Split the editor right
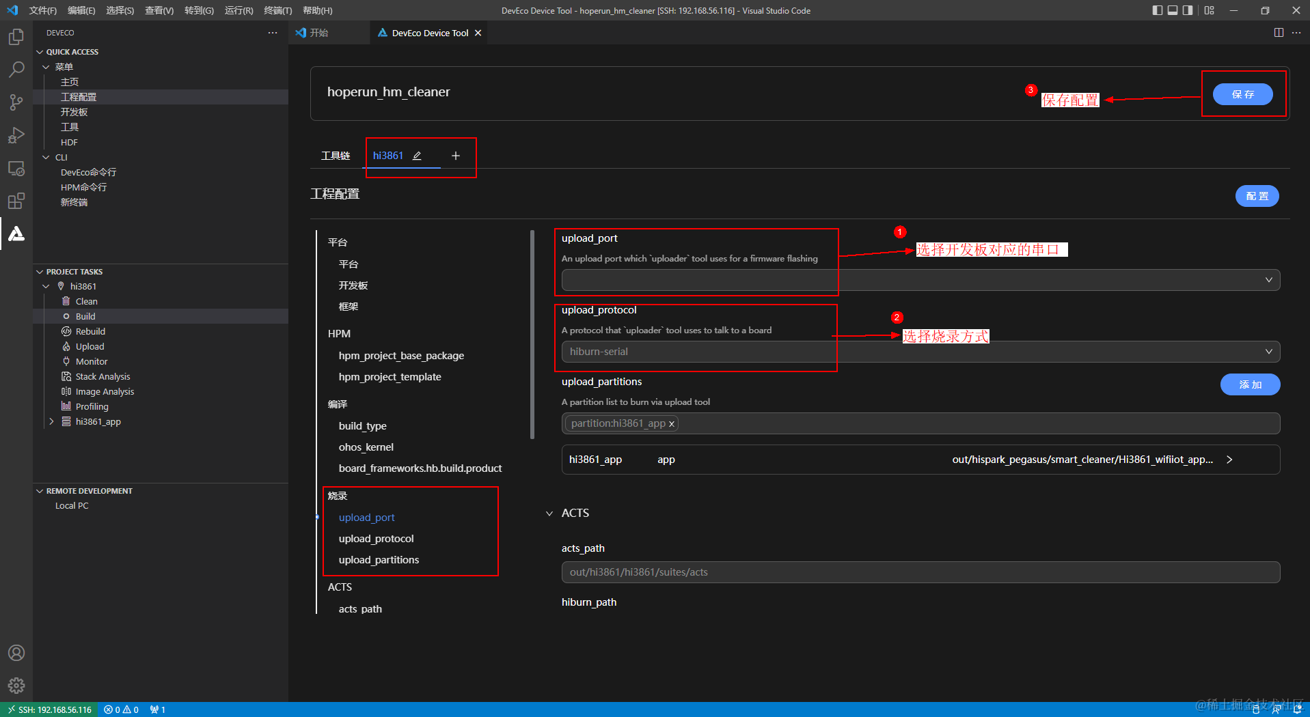This screenshot has height=717, width=1310. click(1279, 33)
